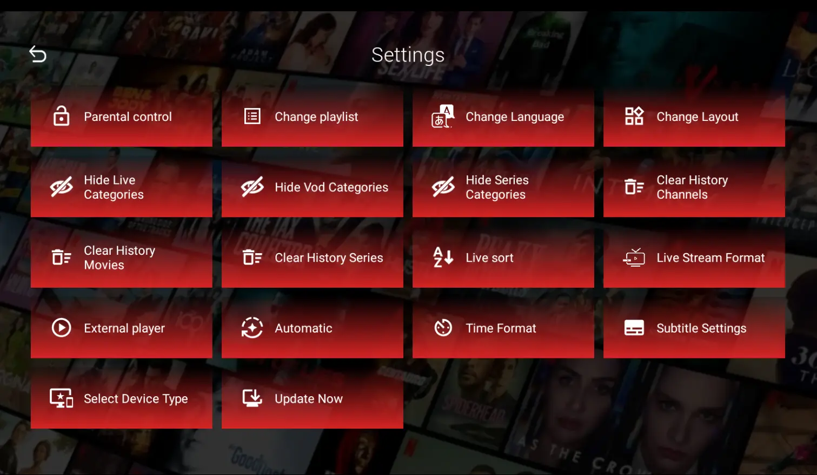Choose the "Hide Series Categories" label
This screenshot has width=817, height=475.
[497, 187]
